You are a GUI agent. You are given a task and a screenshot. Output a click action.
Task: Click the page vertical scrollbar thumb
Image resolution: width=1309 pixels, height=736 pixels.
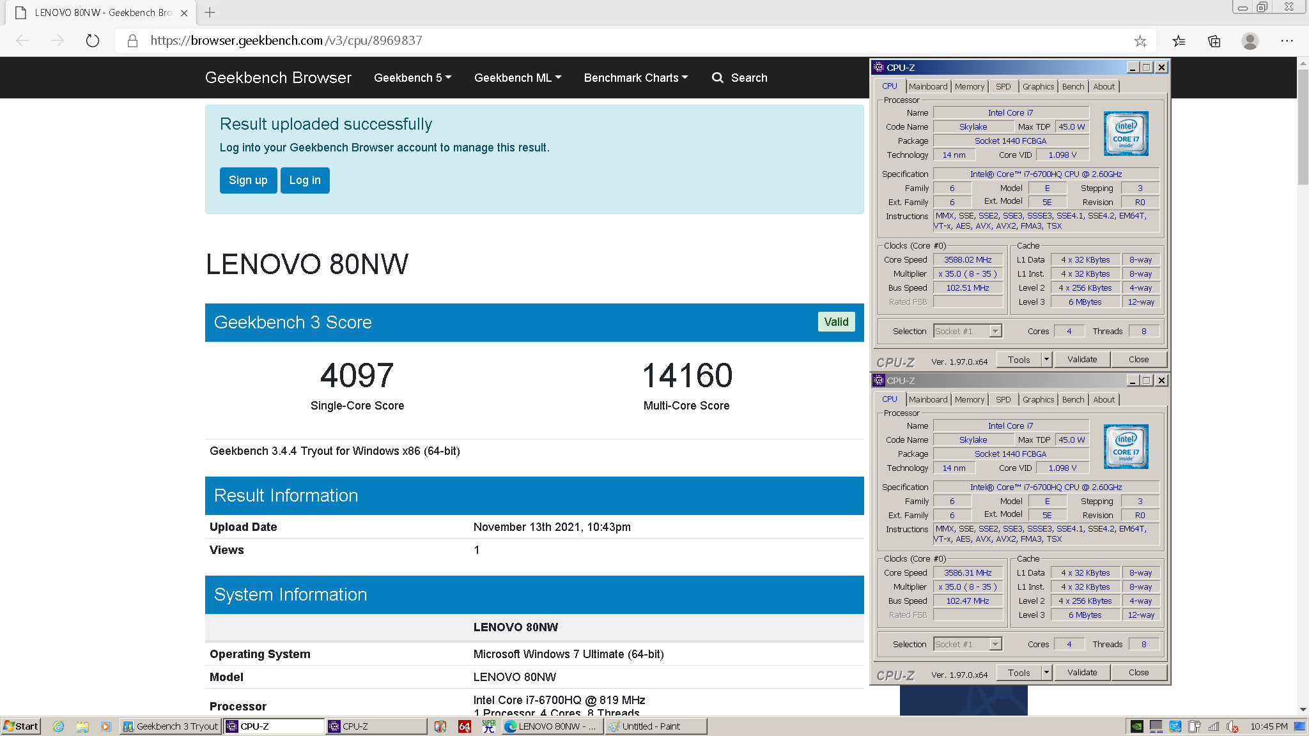point(1303,126)
